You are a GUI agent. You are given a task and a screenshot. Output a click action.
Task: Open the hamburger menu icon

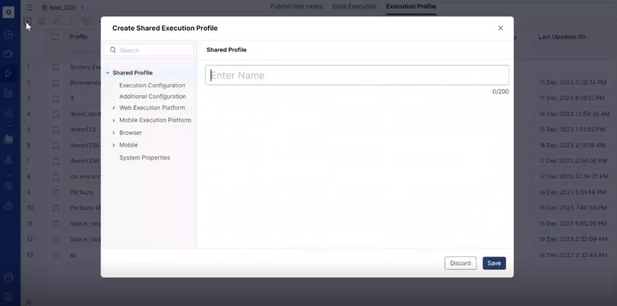click(x=29, y=7)
